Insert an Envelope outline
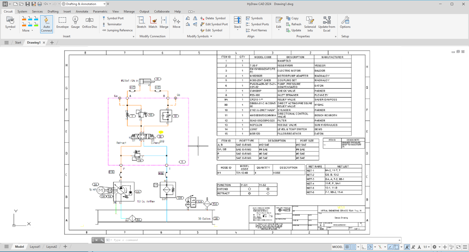 tap(62, 23)
